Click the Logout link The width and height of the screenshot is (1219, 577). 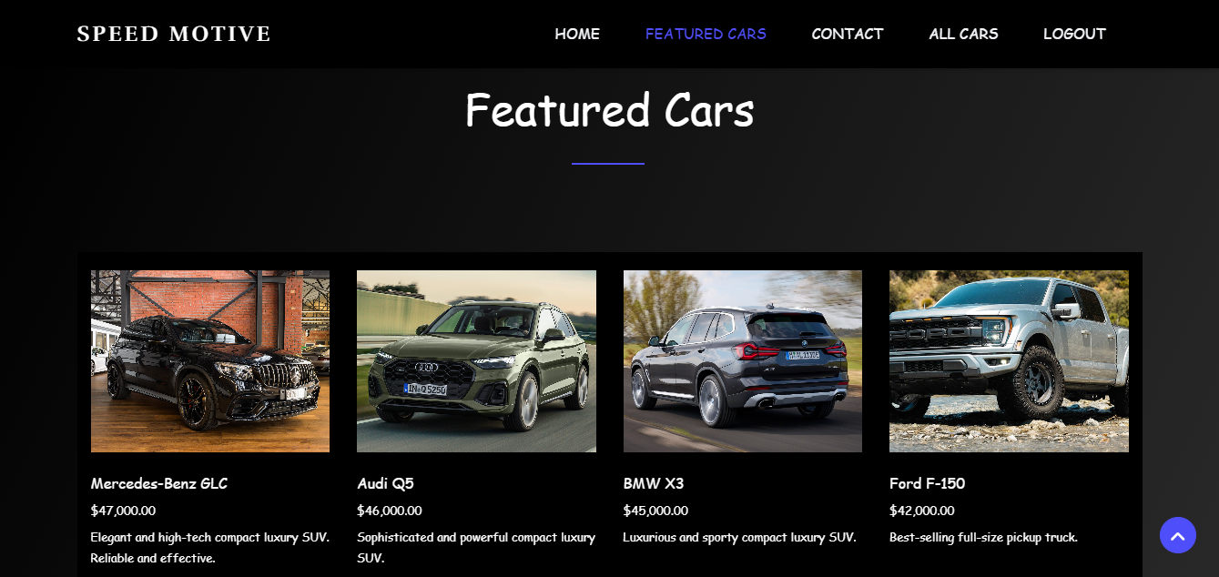pyautogui.click(x=1074, y=34)
